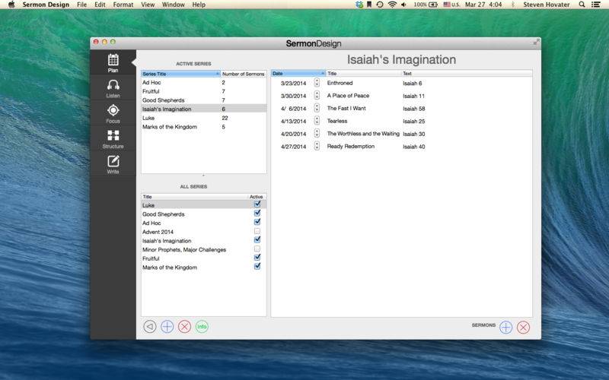
Task: Check Active for Minor Prophets, Major Challenges
Action: 257,249
